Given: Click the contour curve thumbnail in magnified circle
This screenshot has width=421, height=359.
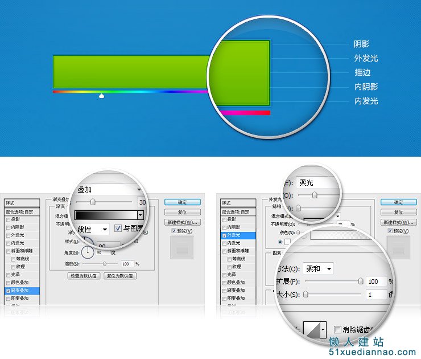Looking at the screenshot, I should coord(311,329).
